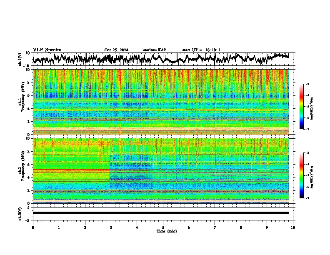This screenshot has width=330, height=255.
Task: Click the "8" kHz tick on ch.2 spectrogram axis
Action: 29,152
